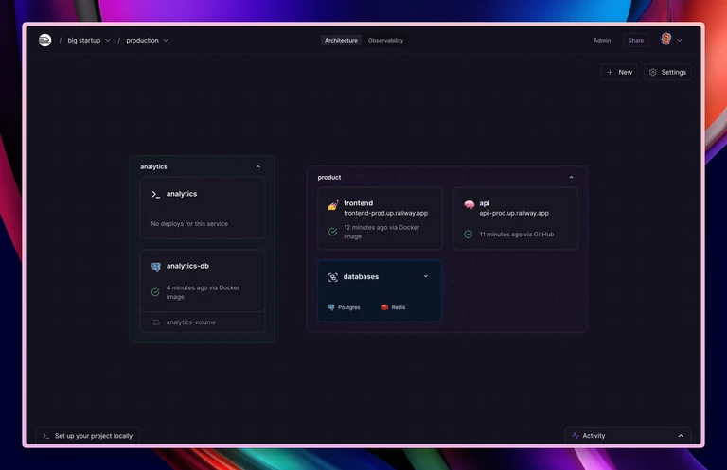The width and height of the screenshot is (727, 470).
Task: Open the production environment dropdown
Action: [147, 41]
